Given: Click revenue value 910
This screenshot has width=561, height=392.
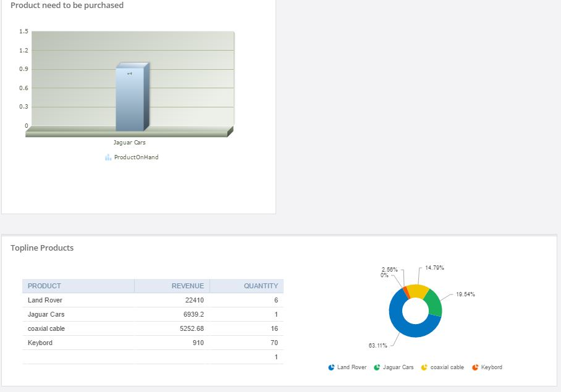Looking at the screenshot, I should [198, 343].
